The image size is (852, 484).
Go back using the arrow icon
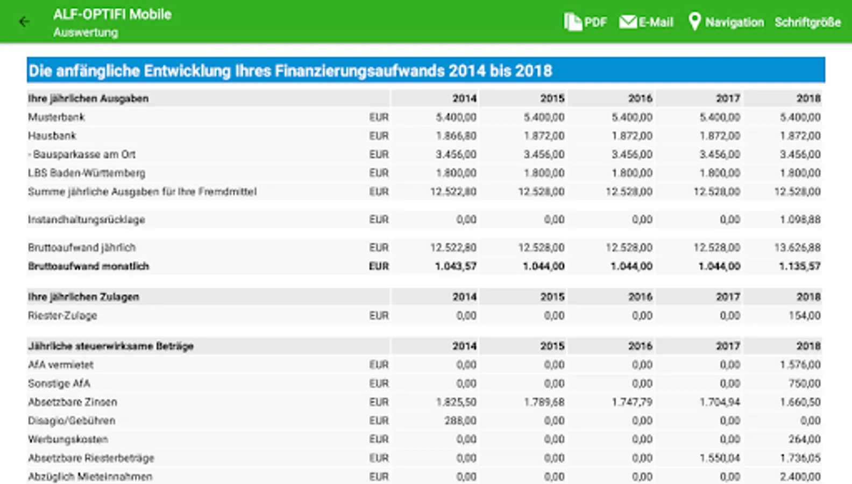(24, 22)
